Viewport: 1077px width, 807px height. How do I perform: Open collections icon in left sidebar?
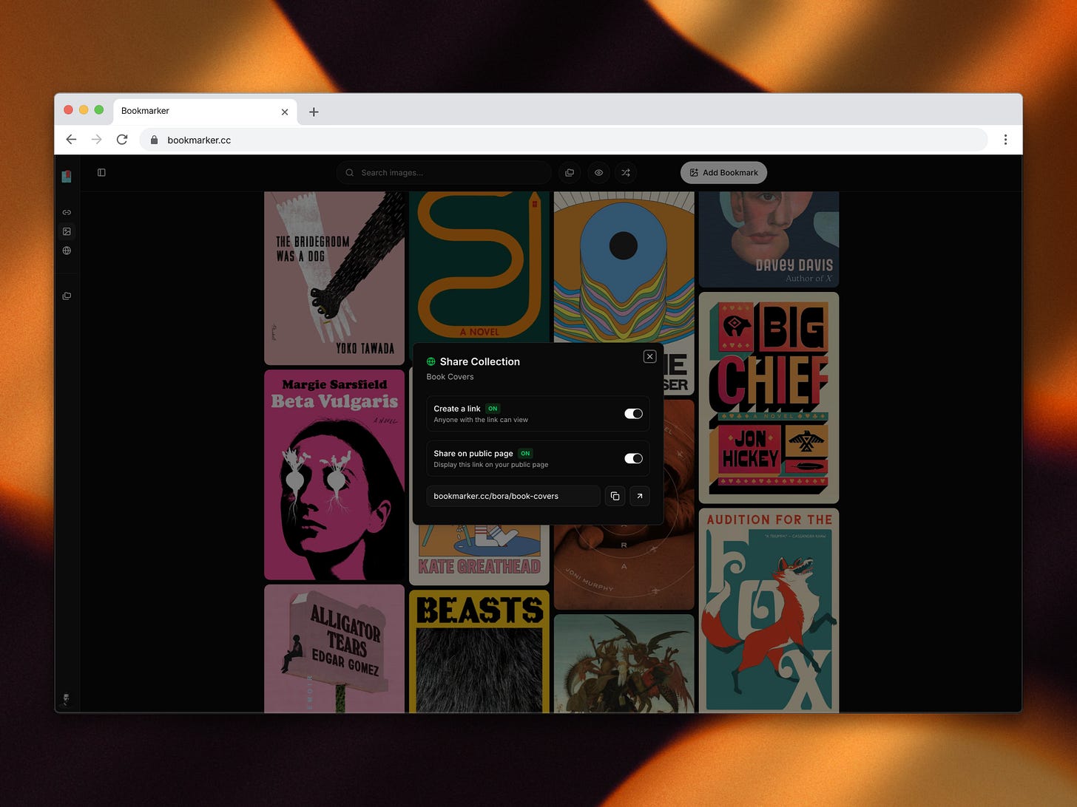(67, 296)
